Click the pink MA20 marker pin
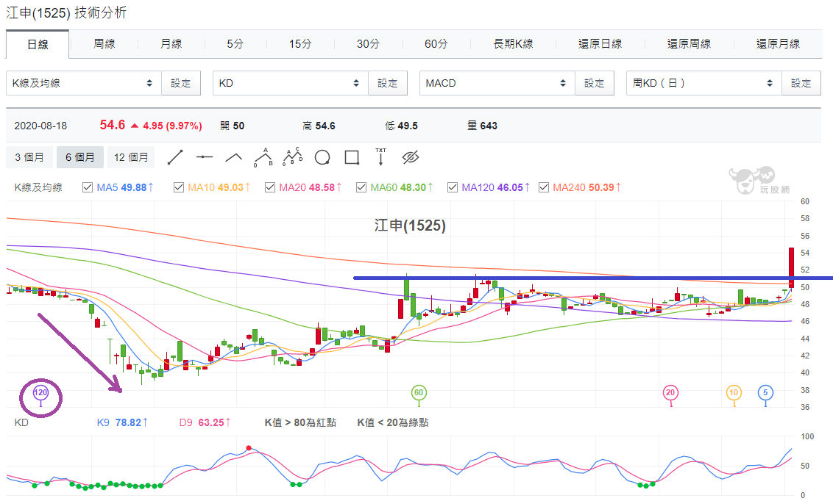833x501 pixels. click(670, 394)
